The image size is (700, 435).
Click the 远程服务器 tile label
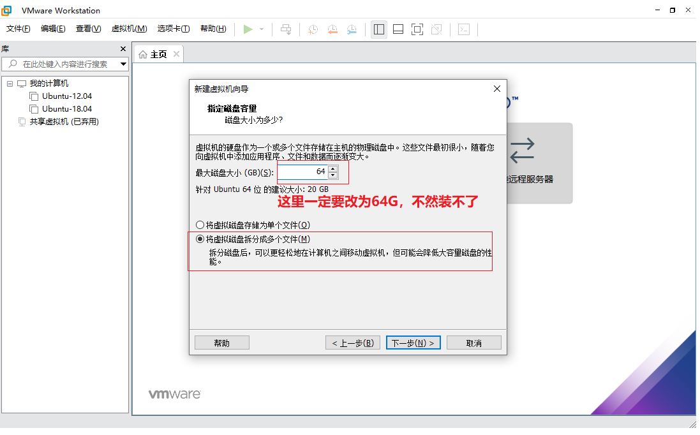click(x=530, y=179)
